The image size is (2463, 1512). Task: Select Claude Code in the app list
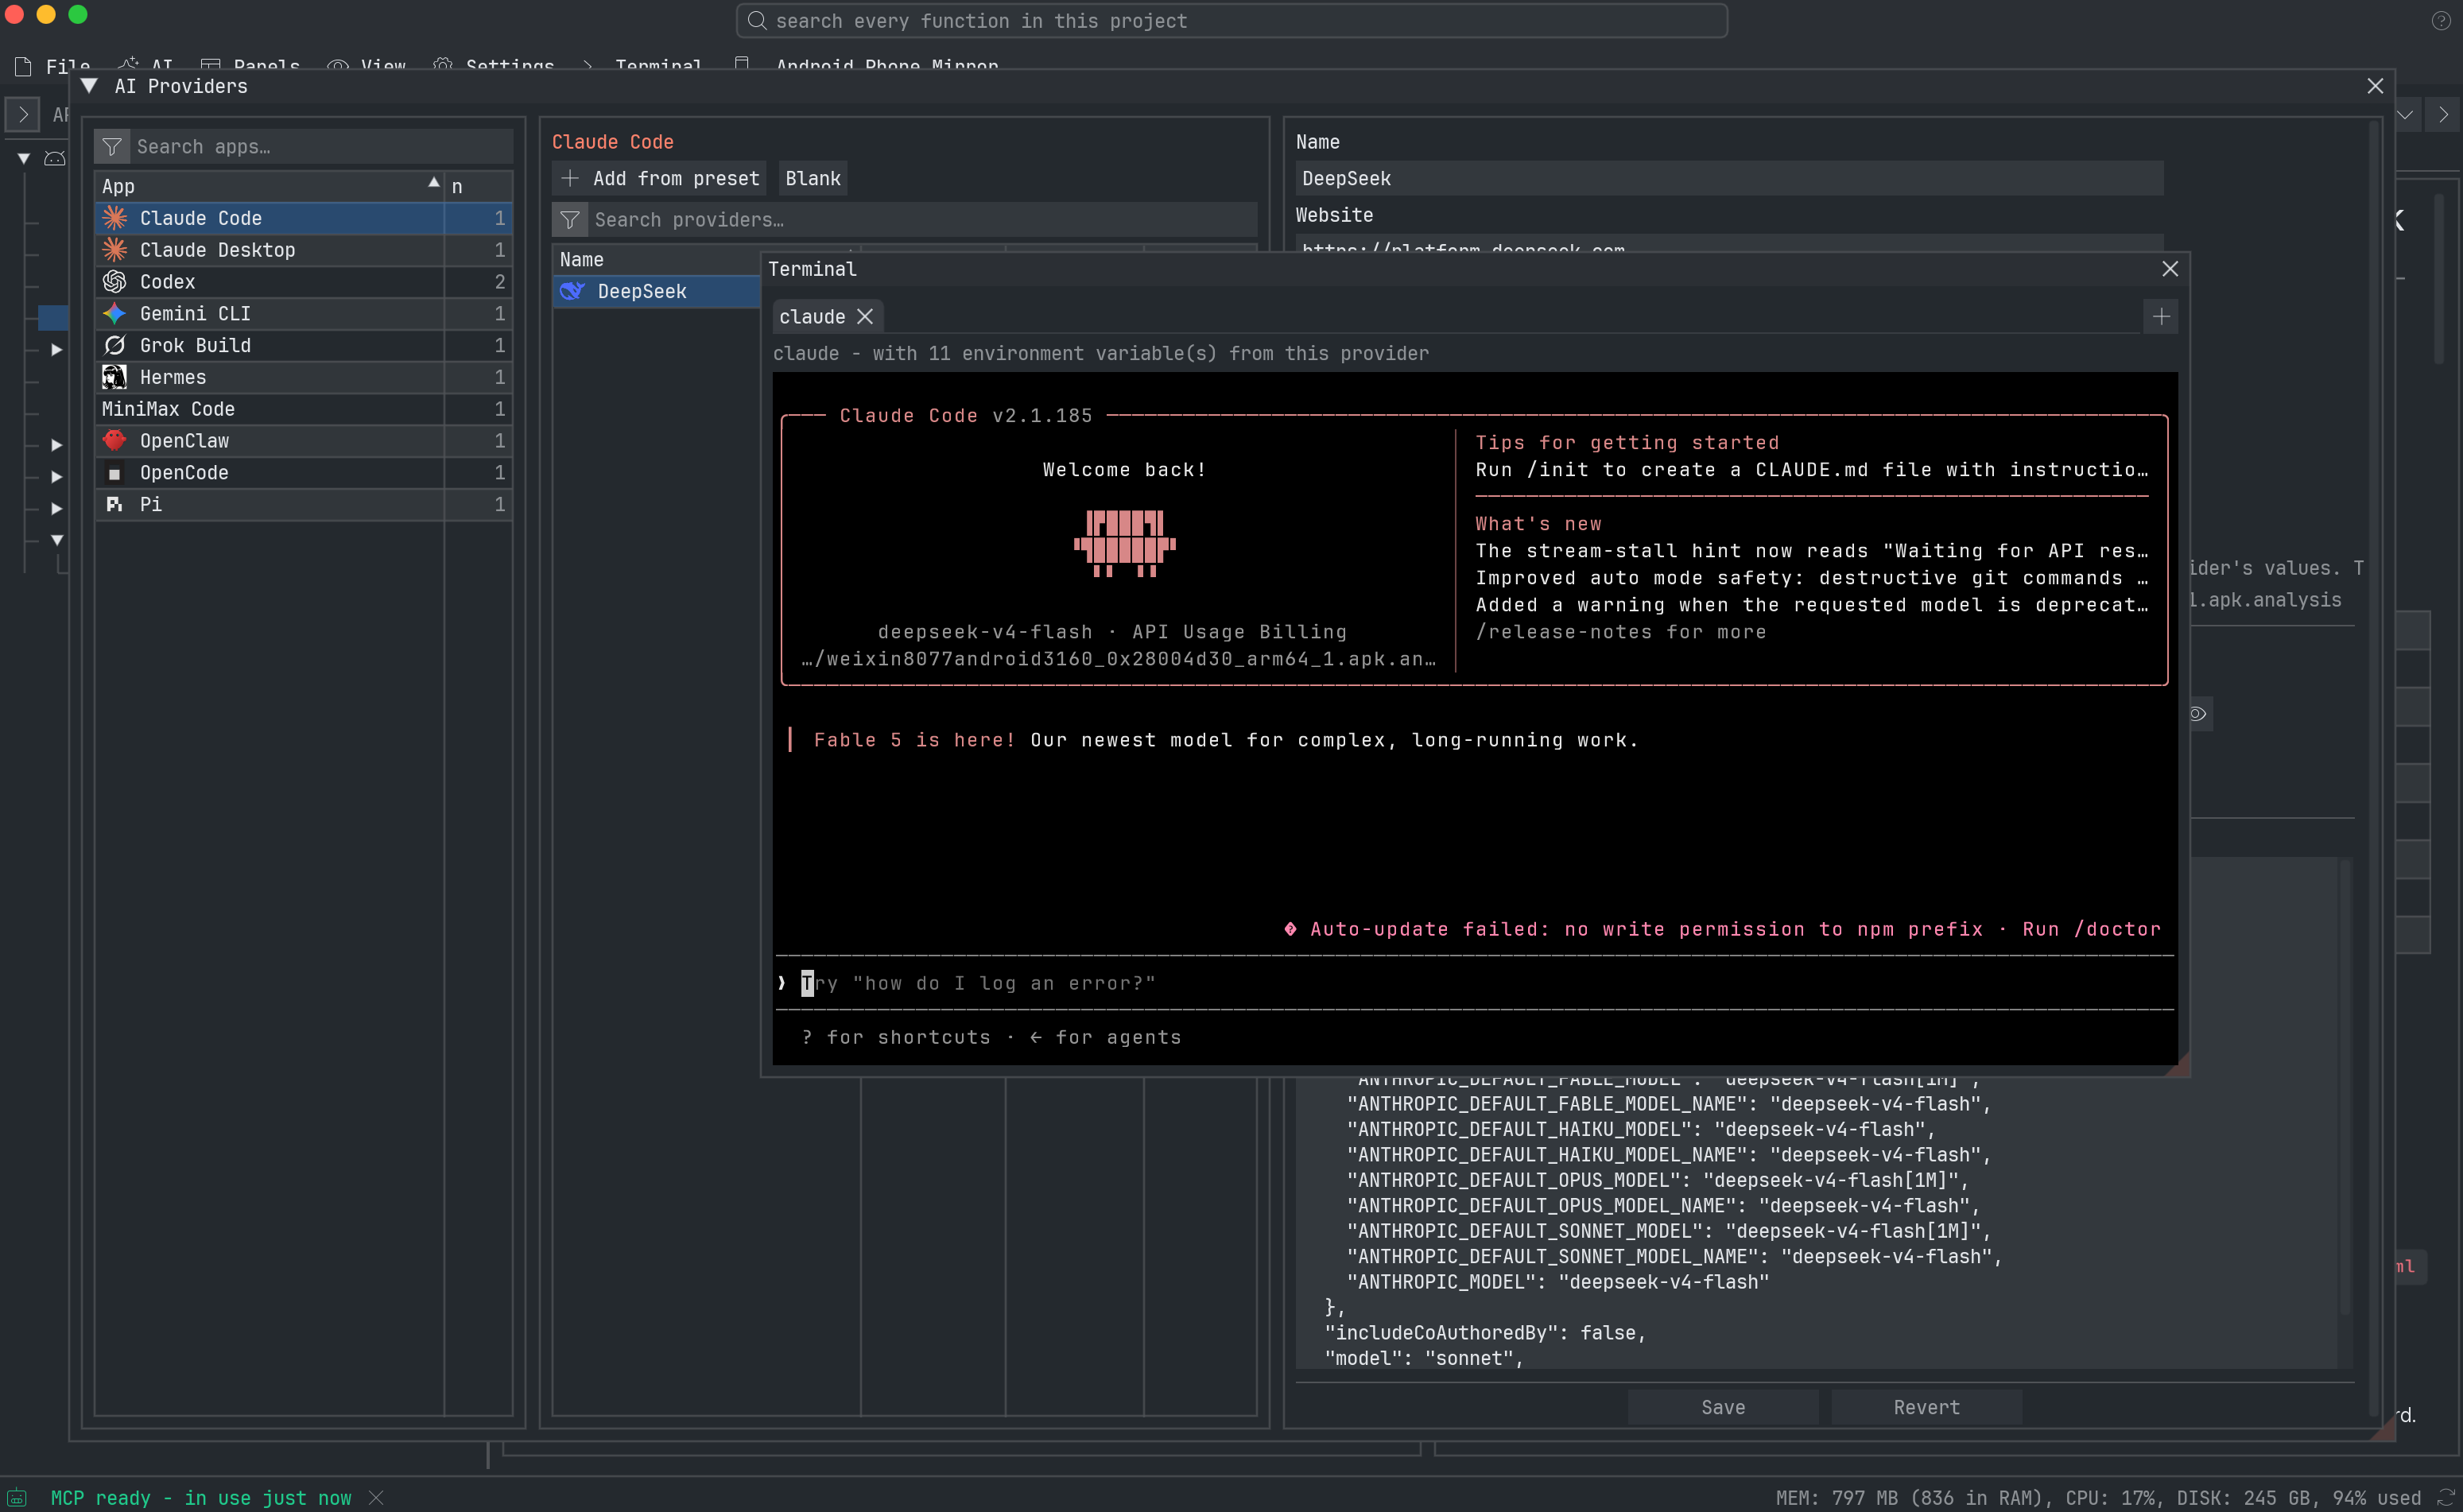[x=303, y=218]
